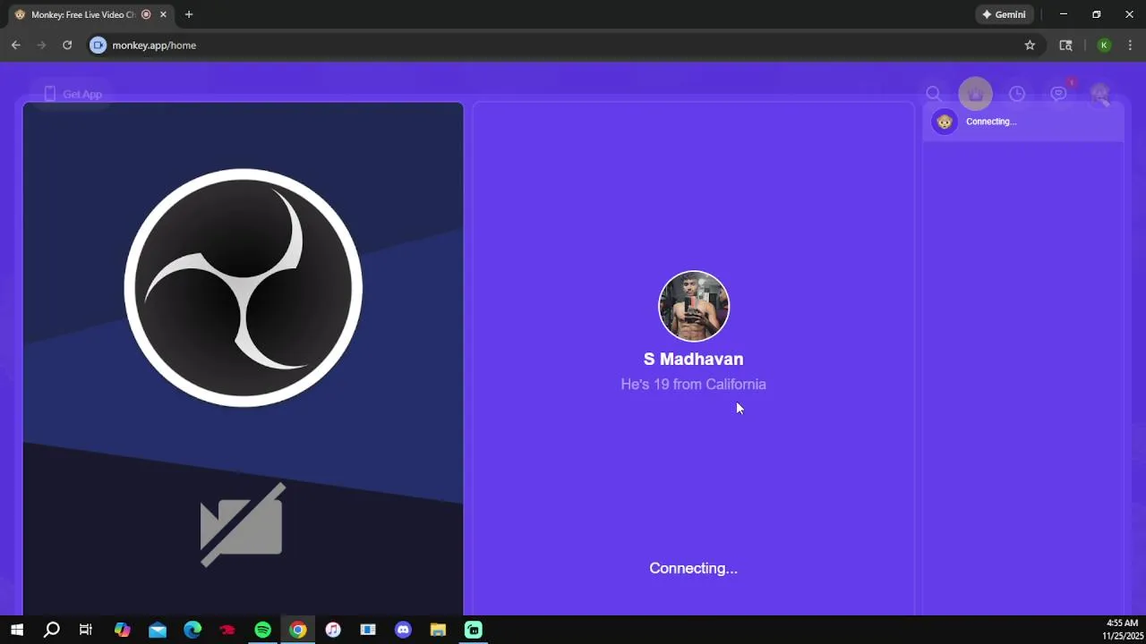This screenshot has height=644, width=1146.
Task: Open the Windows Start menu
Action: (17, 630)
